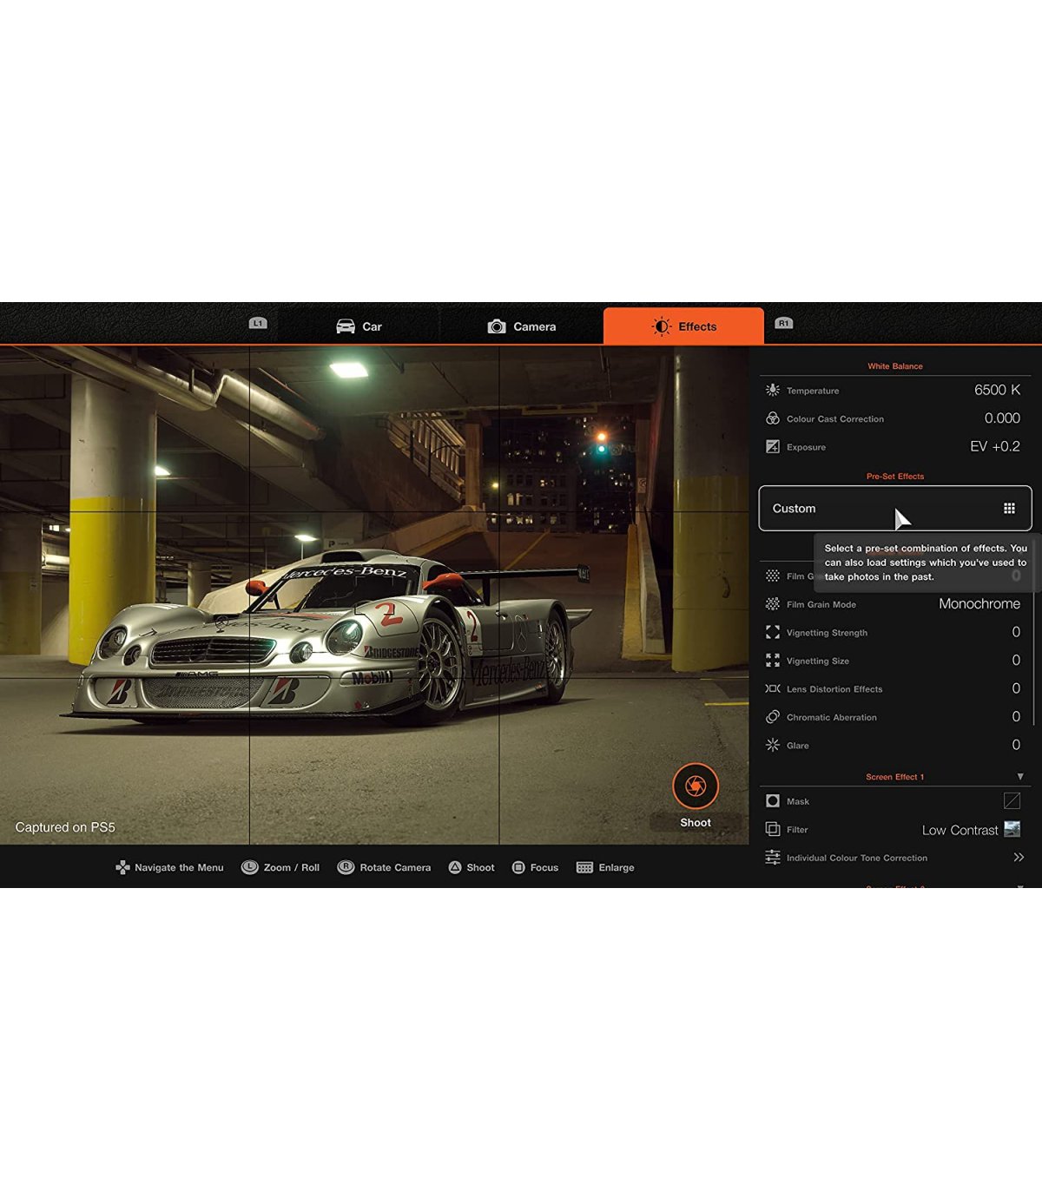Click the Lens Distortion Effects value 0

click(x=1016, y=688)
